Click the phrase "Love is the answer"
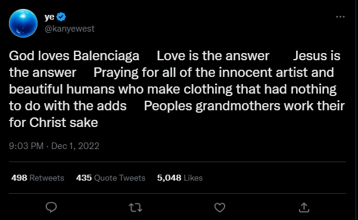This screenshot has width=358, height=220. [213, 55]
